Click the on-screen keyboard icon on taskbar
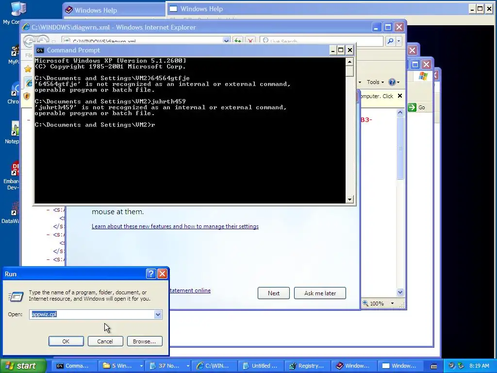Image resolution: width=497 pixels, height=373 pixels. [433, 366]
